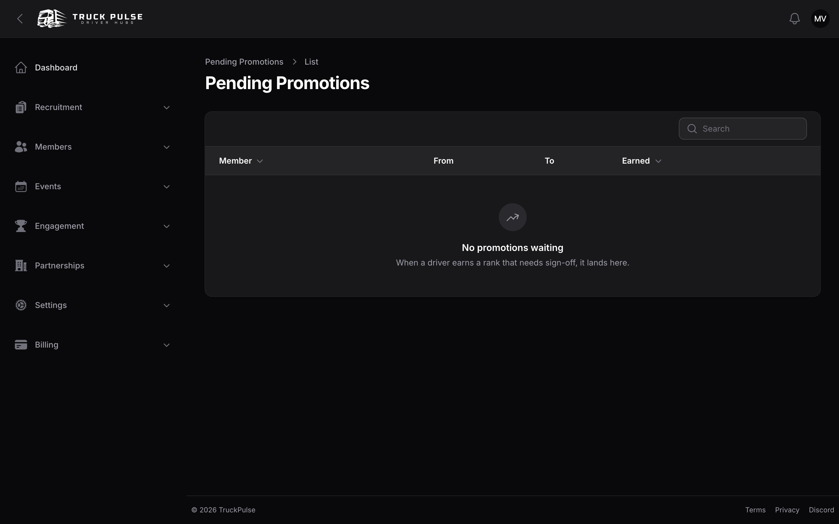The width and height of the screenshot is (839, 524).
Task: Expand the Billing chevron
Action: coord(166,345)
